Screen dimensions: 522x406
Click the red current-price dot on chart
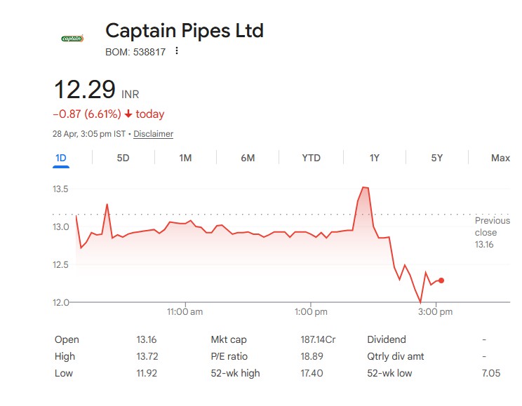[441, 280]
